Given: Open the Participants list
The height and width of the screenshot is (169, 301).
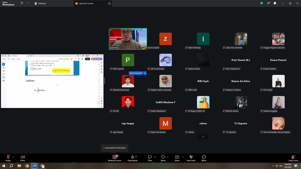Looking at the screenshot, I should [133, 158].
